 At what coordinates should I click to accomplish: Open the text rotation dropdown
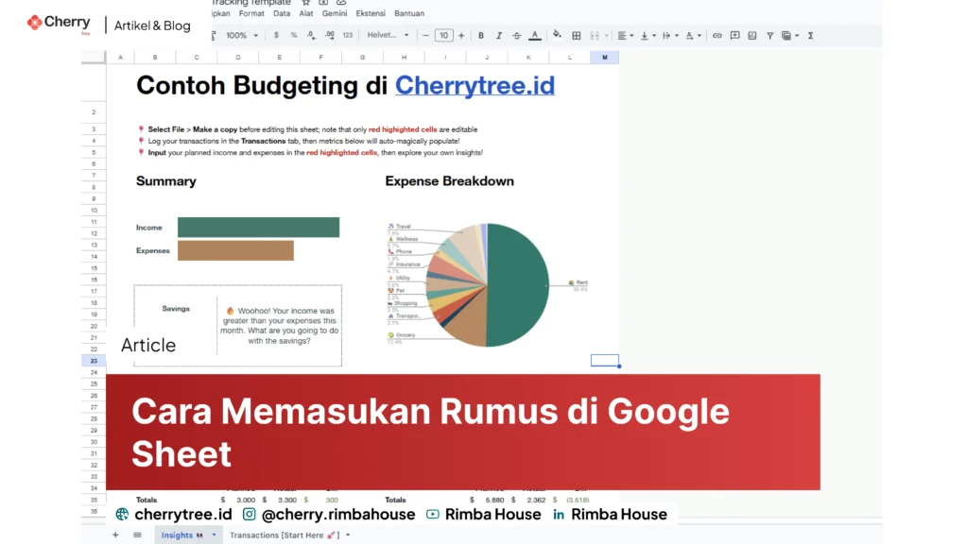[694, 35]
